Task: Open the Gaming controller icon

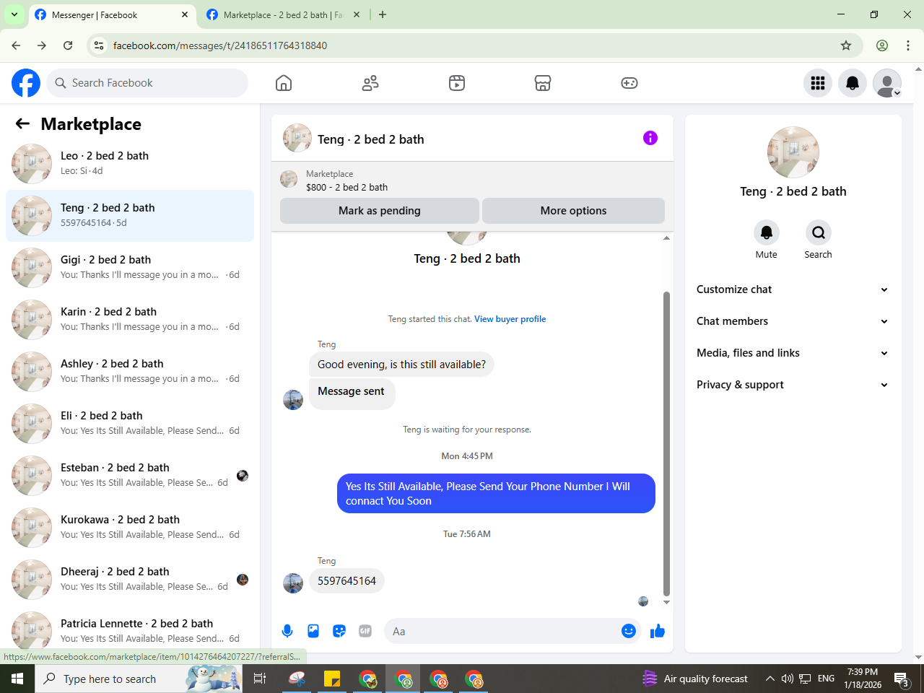Action: tap(629, 83)
